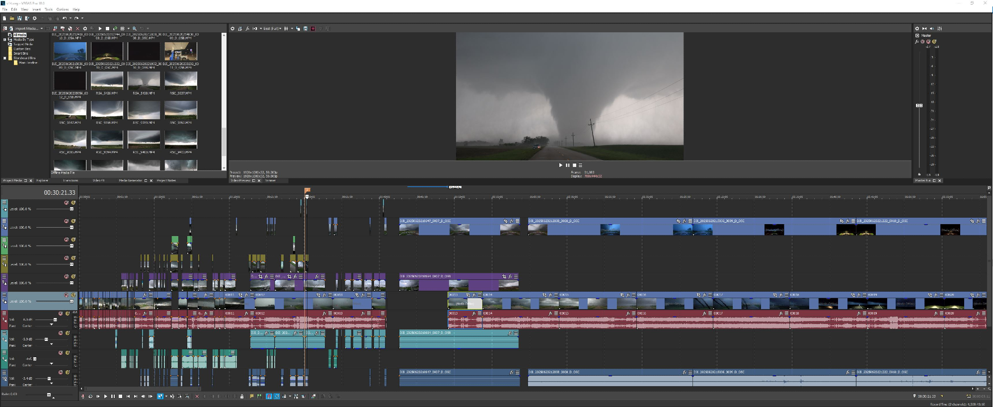Solo video track 3
Viewport: 993px width, 407px height.
pyautogui.click(x=73, y=240)
